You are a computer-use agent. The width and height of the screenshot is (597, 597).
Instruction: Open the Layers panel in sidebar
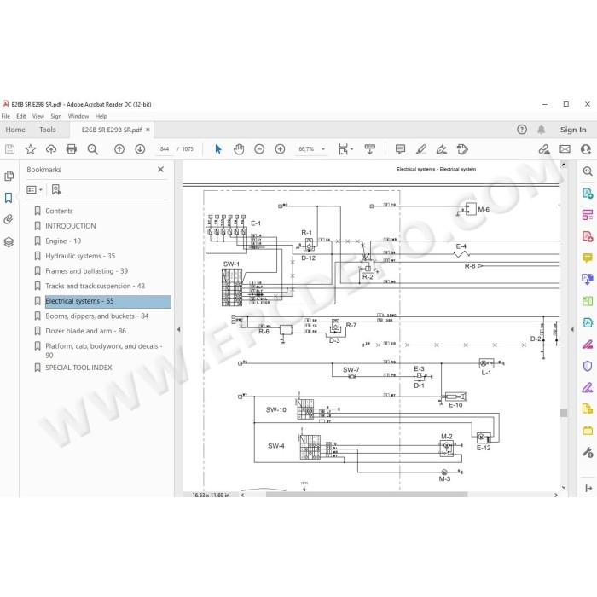pyautogui.click(x=9, y=241)
